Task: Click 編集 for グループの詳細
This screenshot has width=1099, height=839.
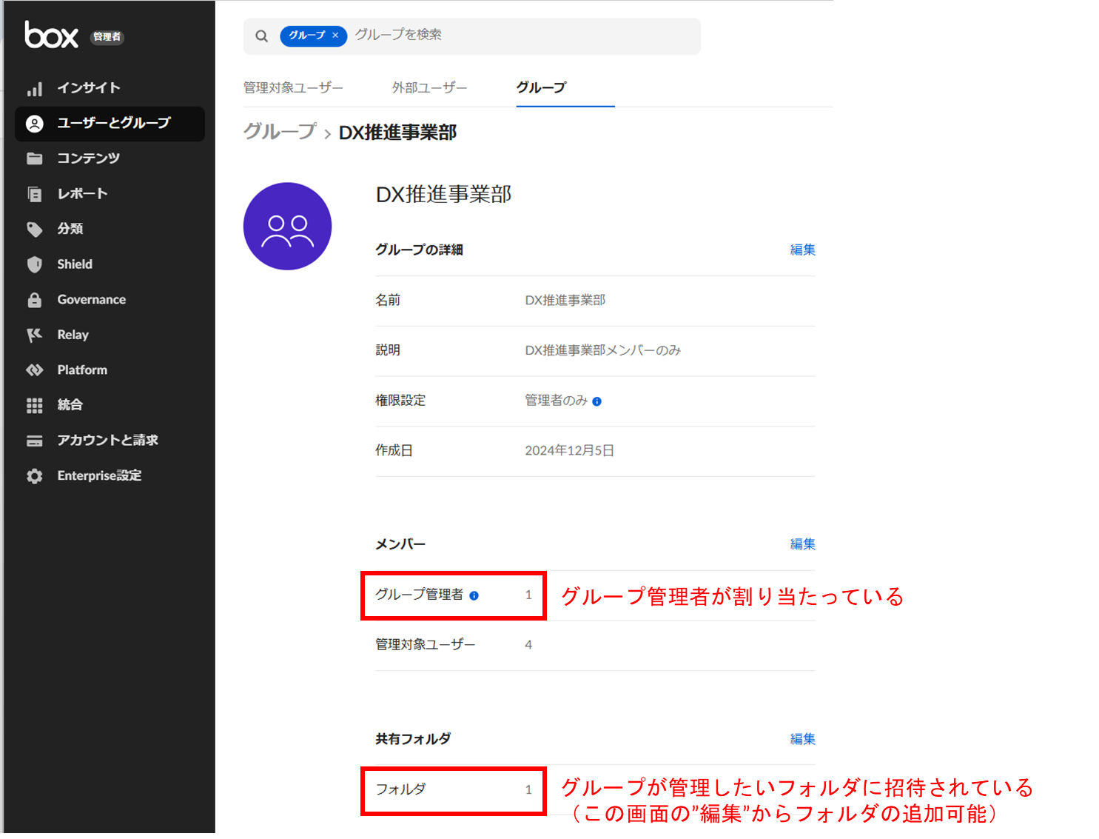Action: [x=802, y=250]
